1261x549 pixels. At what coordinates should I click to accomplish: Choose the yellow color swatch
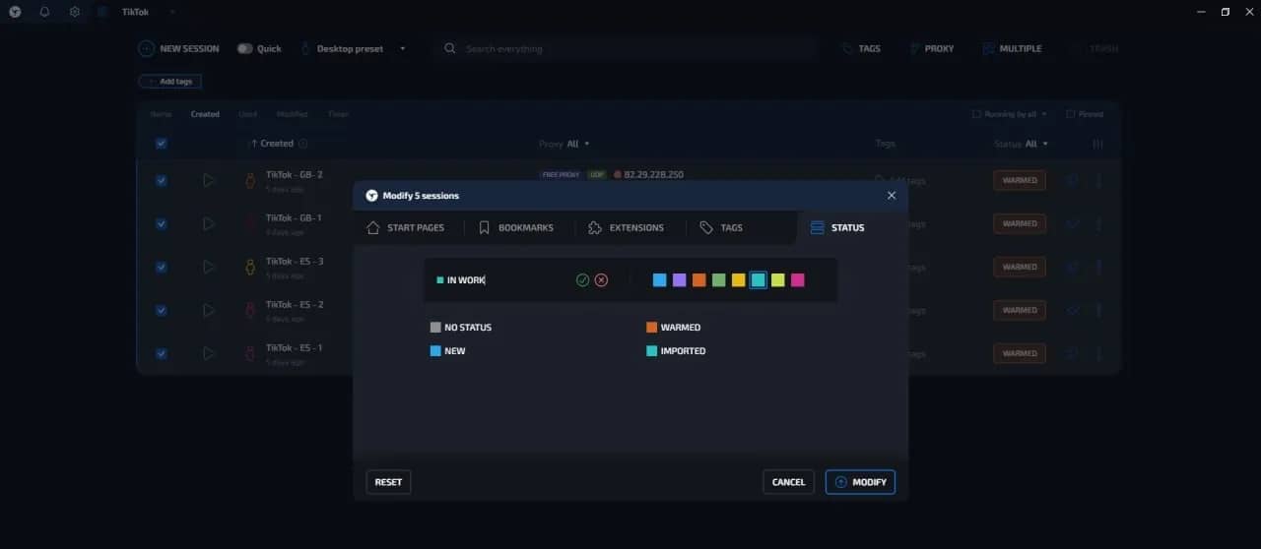click(x=738, y=280)
